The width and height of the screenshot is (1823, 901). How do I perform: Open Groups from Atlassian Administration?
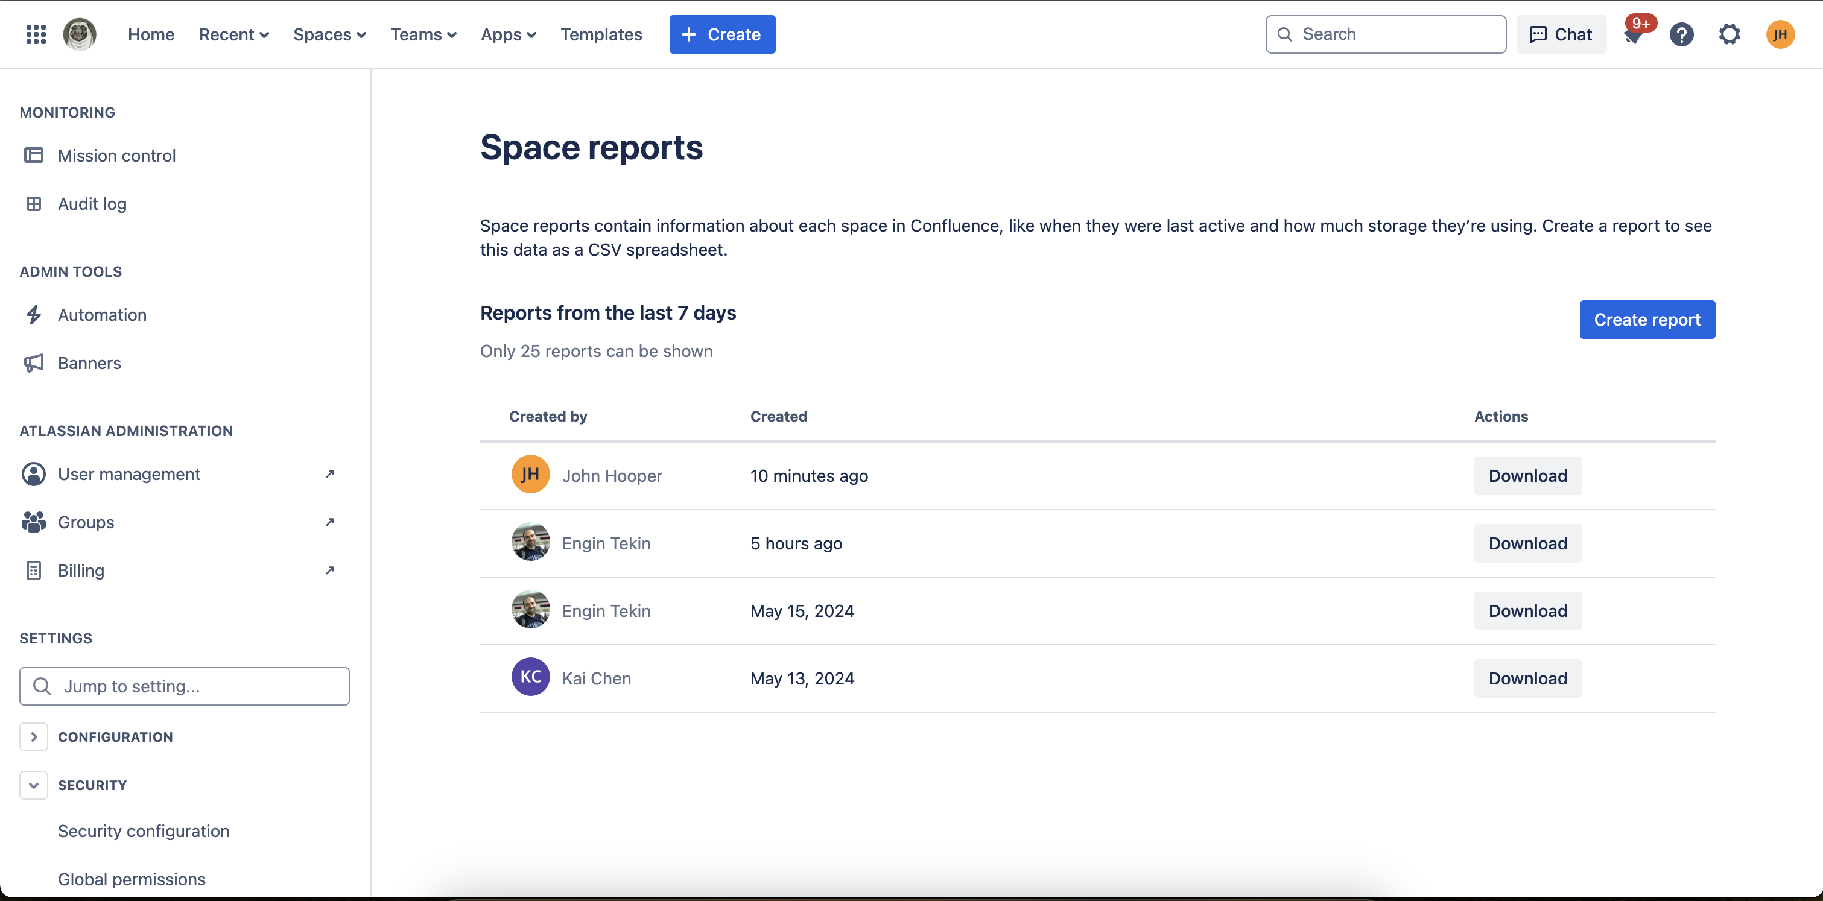coord(85,522)
